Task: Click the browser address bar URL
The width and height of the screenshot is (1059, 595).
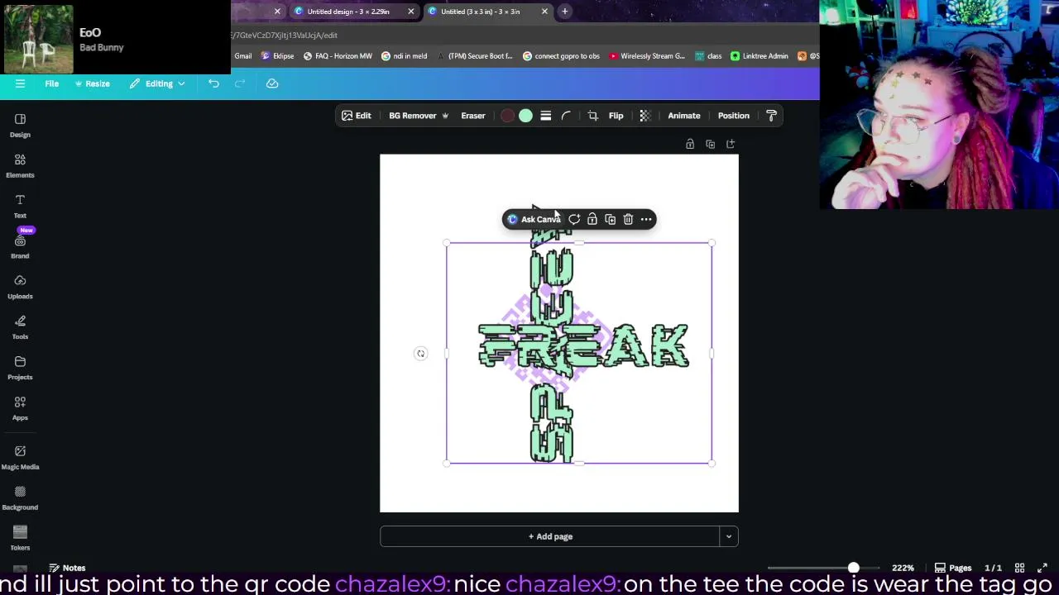Action: tap(284, 36)
